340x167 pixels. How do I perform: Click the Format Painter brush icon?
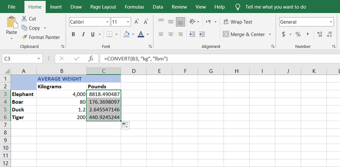[x=25, y=37]
